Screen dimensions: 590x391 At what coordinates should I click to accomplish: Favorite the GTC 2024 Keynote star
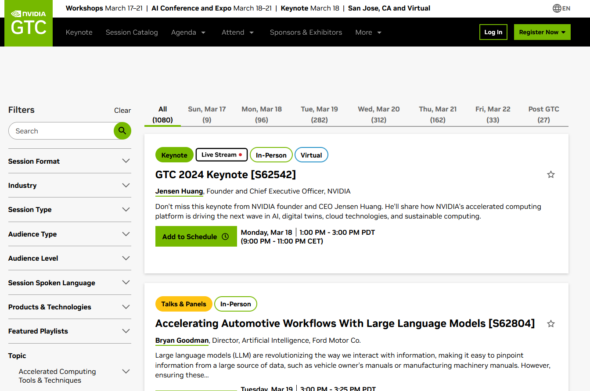tap(551, 175)
